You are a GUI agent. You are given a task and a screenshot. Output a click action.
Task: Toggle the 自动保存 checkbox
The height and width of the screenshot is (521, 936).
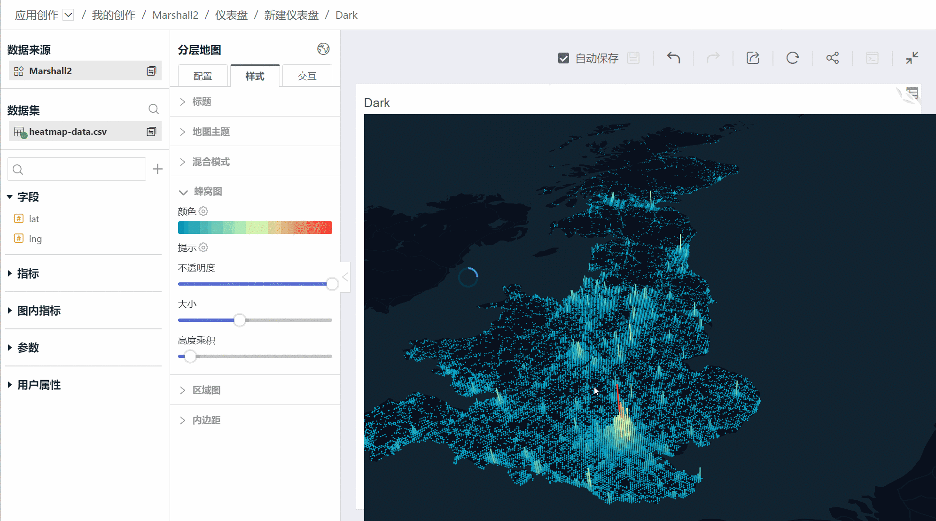[563, 58]
